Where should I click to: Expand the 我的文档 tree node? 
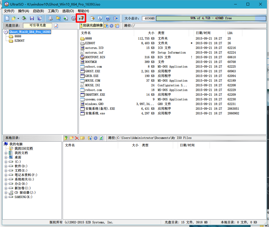coord(6,153)
